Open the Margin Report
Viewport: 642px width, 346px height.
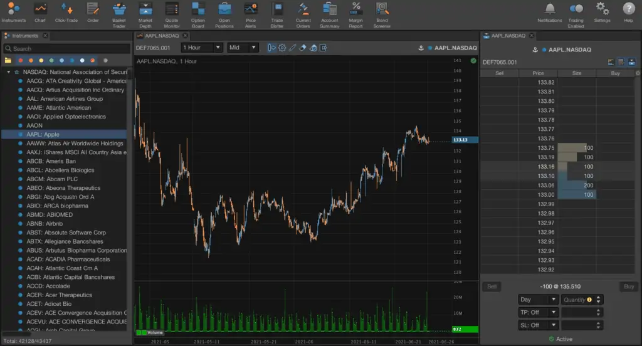(356, 15)
